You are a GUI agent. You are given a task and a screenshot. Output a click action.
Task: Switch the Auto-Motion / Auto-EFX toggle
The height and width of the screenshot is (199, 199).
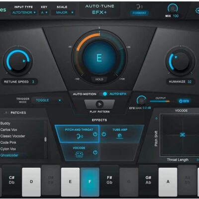pos(103,94)
